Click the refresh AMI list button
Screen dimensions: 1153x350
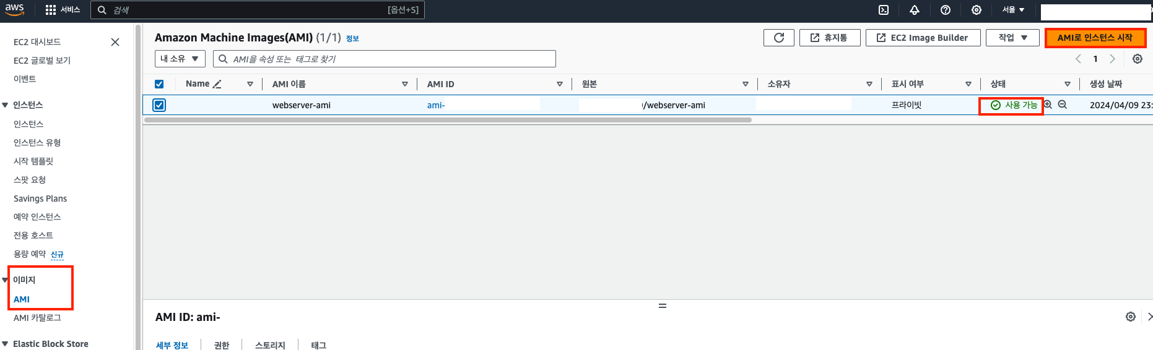(x=779, y=38)
